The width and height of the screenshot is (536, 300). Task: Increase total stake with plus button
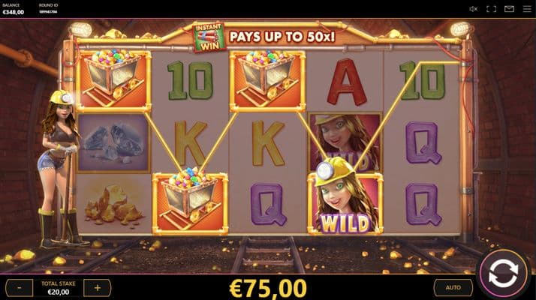tap(98, 288)
